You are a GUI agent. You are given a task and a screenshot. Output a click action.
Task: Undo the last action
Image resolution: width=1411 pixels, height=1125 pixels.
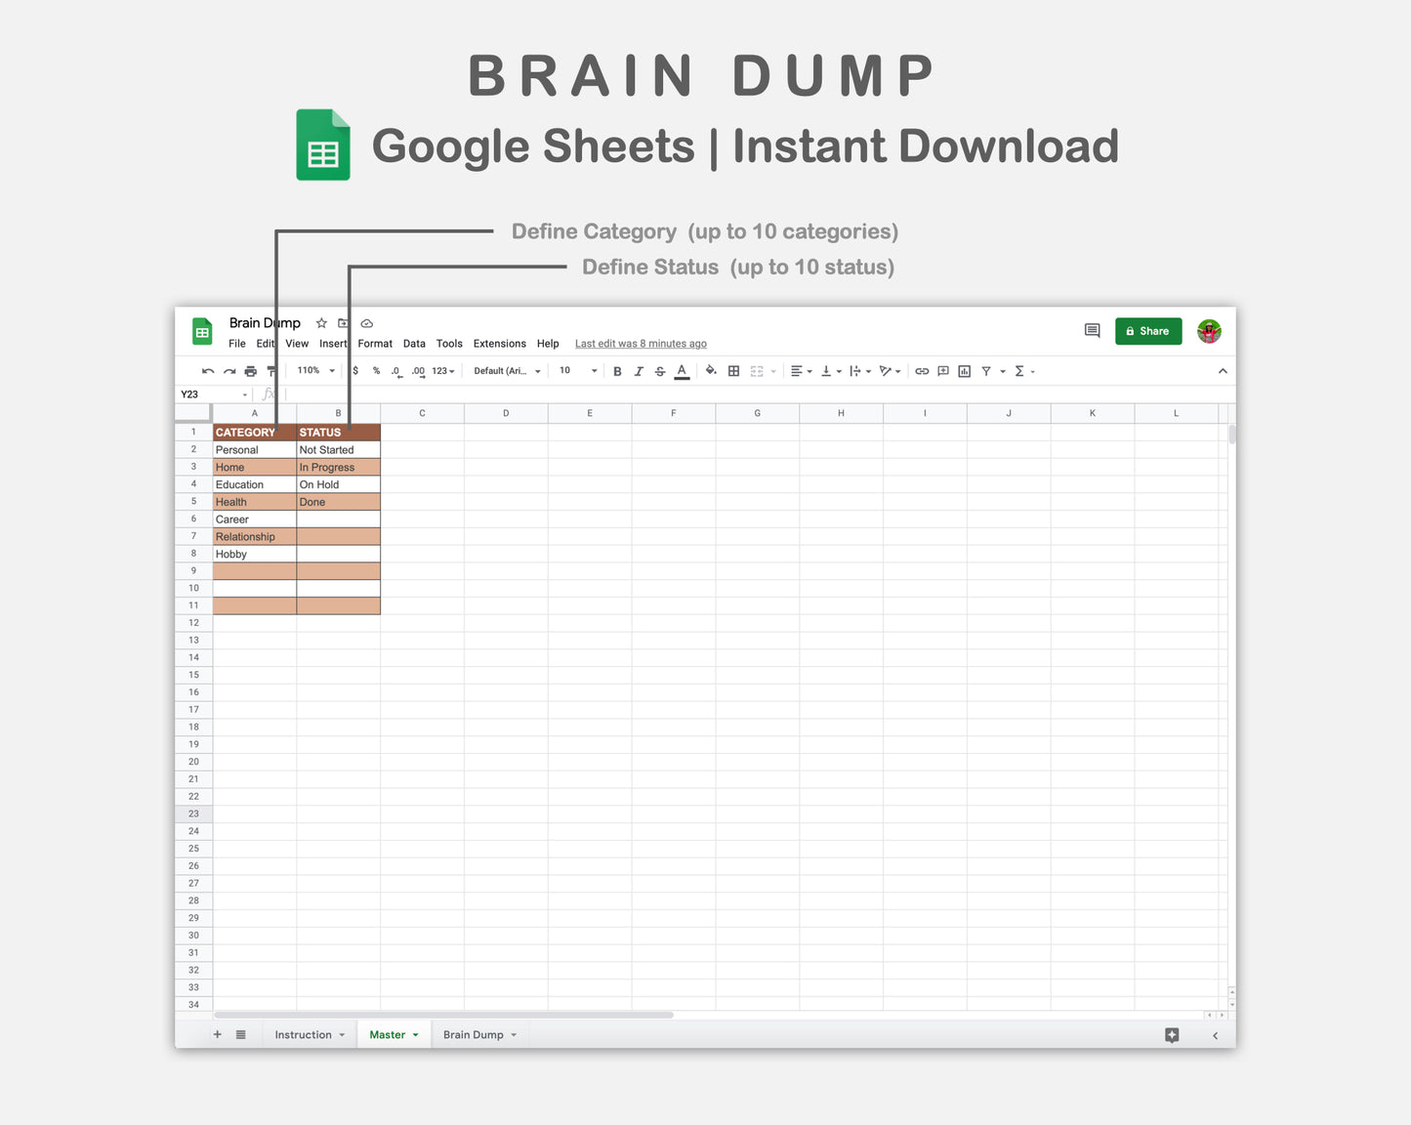coord(207,371)
